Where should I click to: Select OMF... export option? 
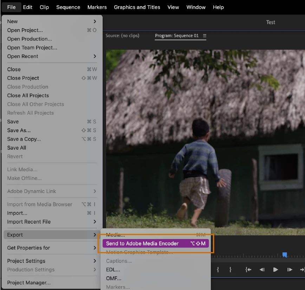point(156,278)
